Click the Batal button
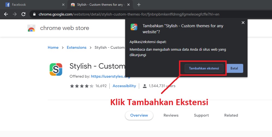 pos(234,68)
